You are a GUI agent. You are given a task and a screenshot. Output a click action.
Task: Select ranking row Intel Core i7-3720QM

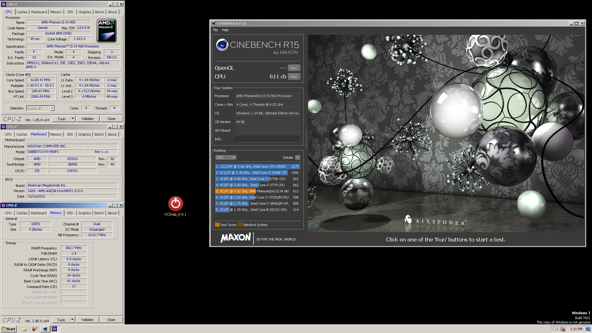coord(257,197)
